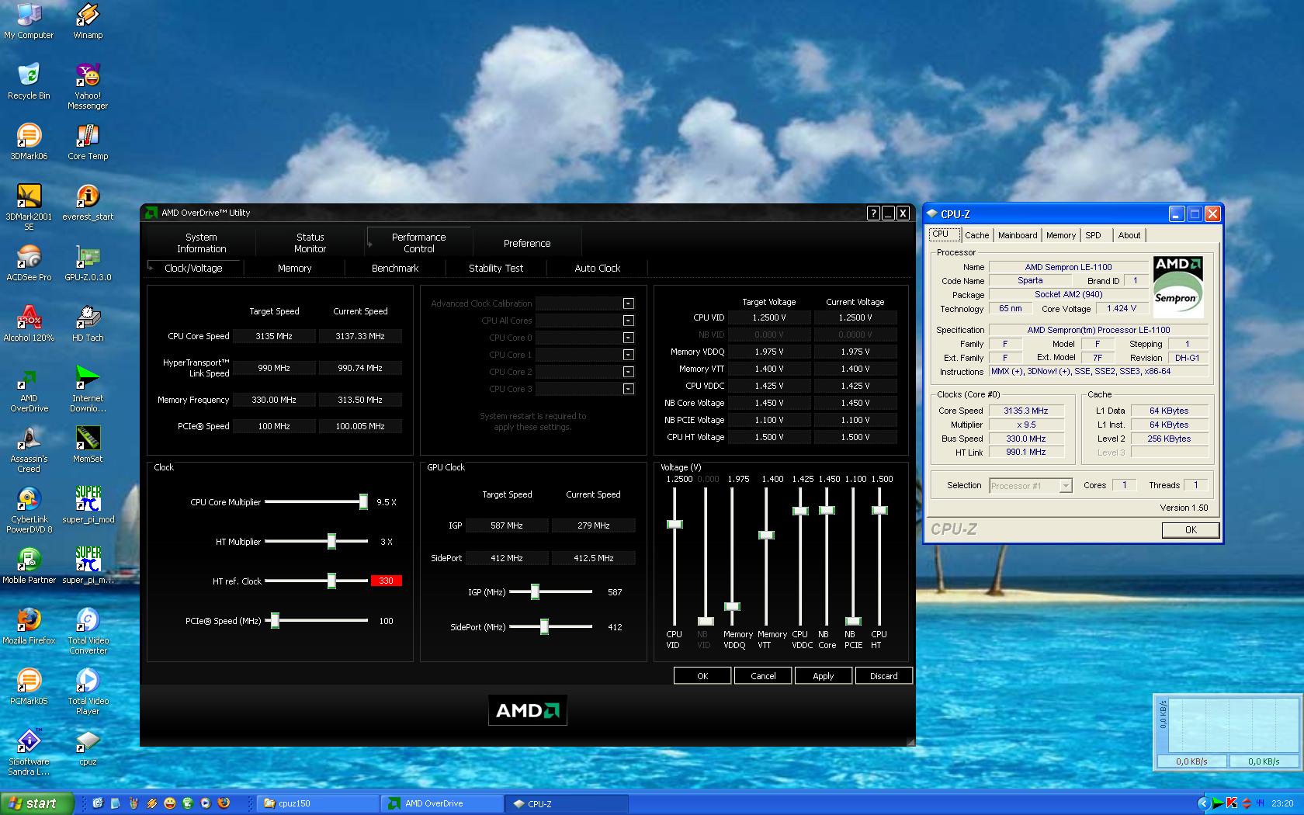Viewport: 1304px width, 815px height.
Task: Launch Assassin's Creed shortcut
Action: tap(29, 449)
